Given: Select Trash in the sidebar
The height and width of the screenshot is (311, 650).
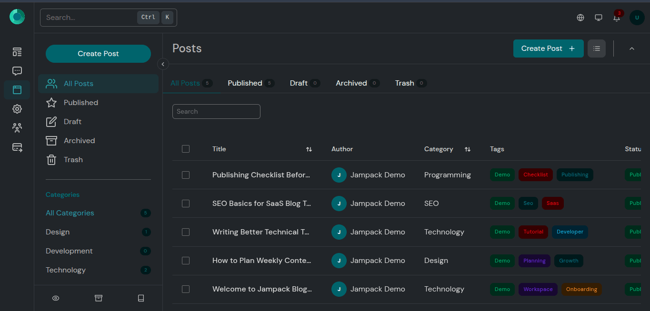Looking at the screenshot, I should 98,160.
